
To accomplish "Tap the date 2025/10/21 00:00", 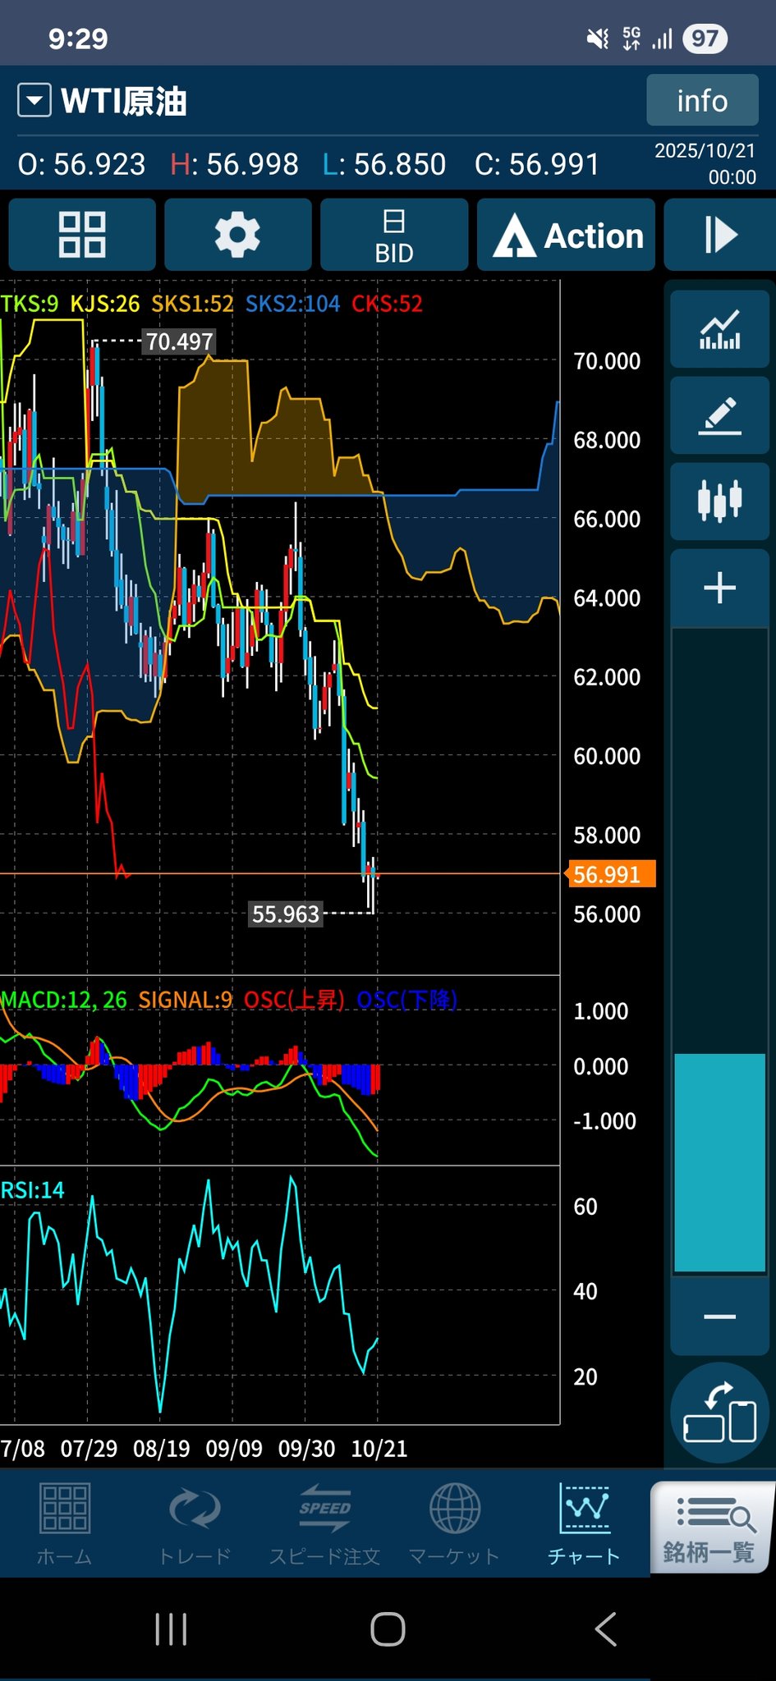I will tap(705, 163).
